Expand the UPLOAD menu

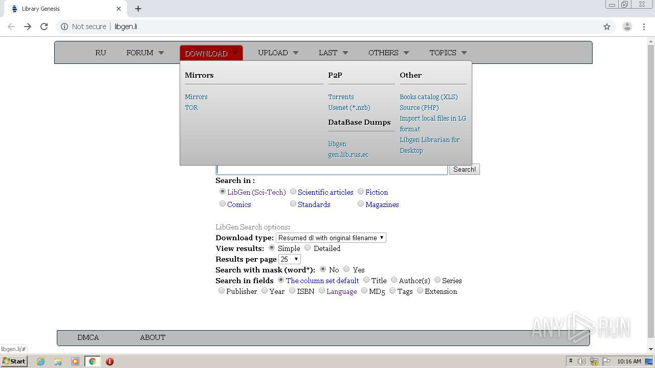click(278, 53)
